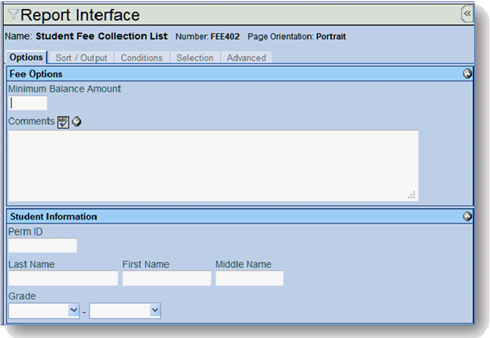Click the Fee Options section header
Screen dimensions: 490x338
tap(239, 74)
